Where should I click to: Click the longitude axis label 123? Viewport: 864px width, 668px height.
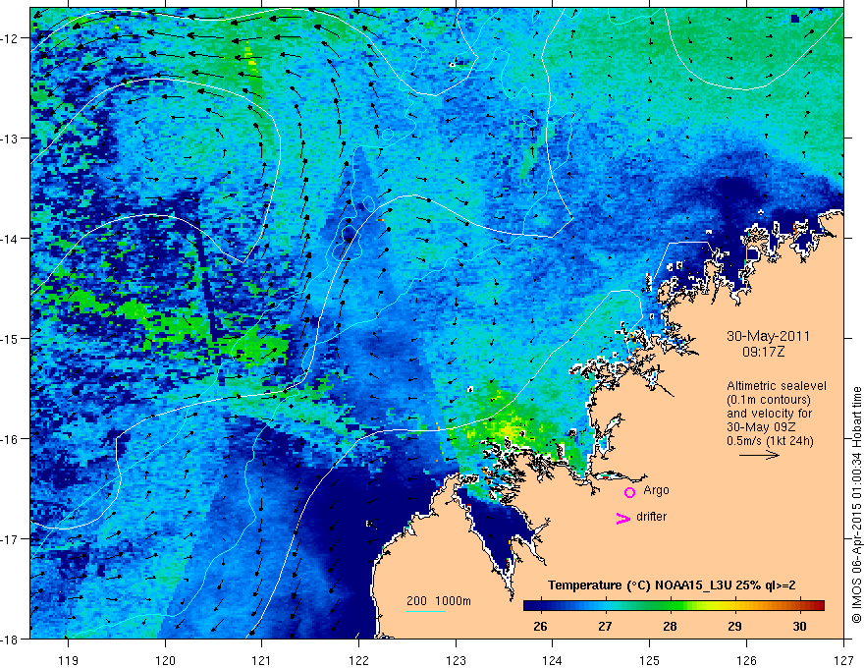point(456,660)
